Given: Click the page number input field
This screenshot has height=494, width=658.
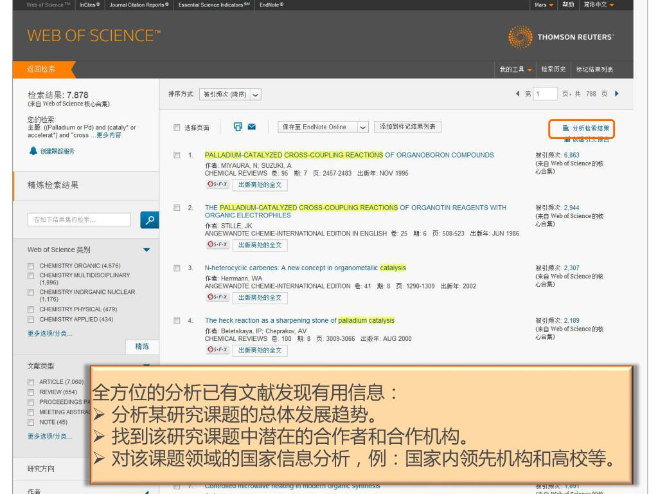Looking at the screenshot, I should (x=545, y=94).
